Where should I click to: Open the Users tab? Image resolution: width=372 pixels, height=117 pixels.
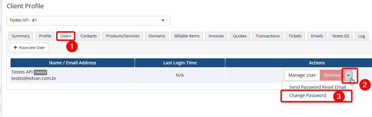(x=66, y=36)
